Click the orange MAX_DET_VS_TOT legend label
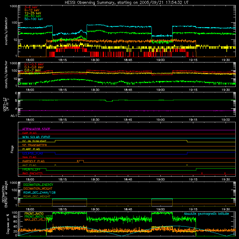Image resolution: width=239 pixels, height=239 pixels. [x=38, y=220]
